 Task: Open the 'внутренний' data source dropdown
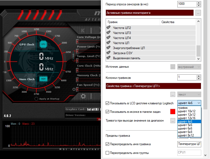pos(189,67)
